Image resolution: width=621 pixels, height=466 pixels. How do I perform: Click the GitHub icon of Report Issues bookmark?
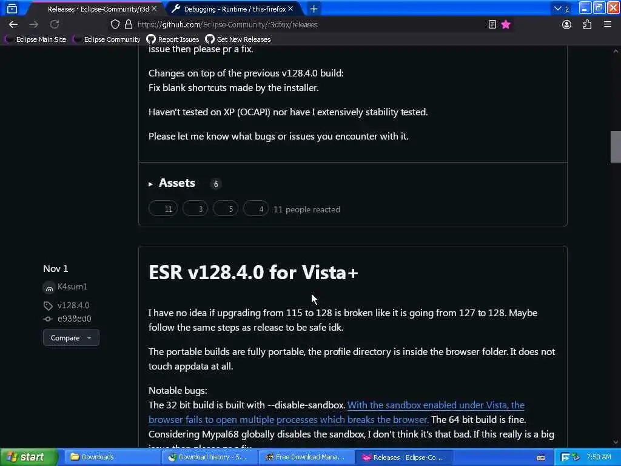[151, 39]
